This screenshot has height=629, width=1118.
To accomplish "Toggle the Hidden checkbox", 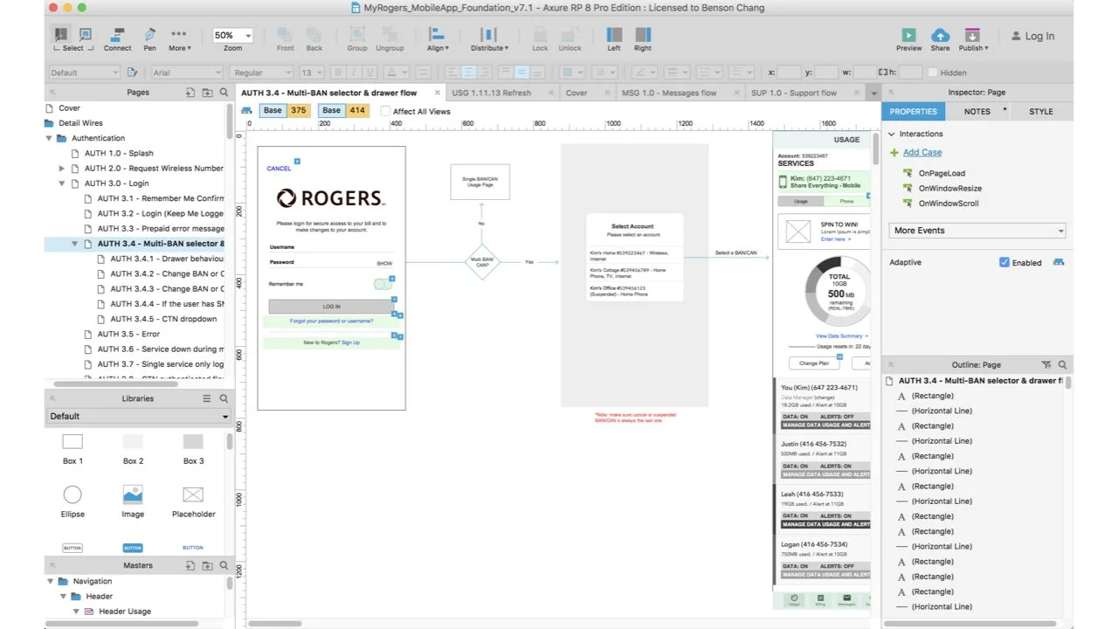I will (x=933, y=73).
